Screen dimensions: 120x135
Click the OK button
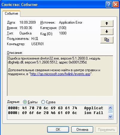tap(58, 129)
